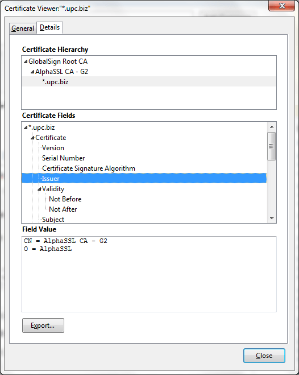Image resolution: width=299 pixels, height=375 pixels.
Task: Click the Certificate Fields scrollbar up arrow
Action: click(272, 127)
